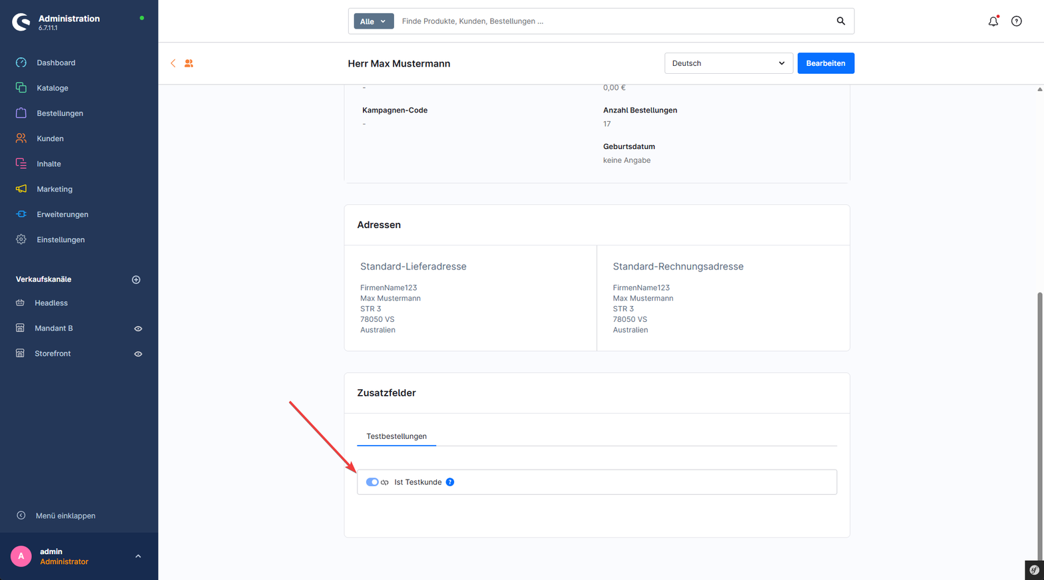Click the Bearbeiten button
Image resolution: width=1044 pixels, height=580 pixels.
click(x=826, y=63)
